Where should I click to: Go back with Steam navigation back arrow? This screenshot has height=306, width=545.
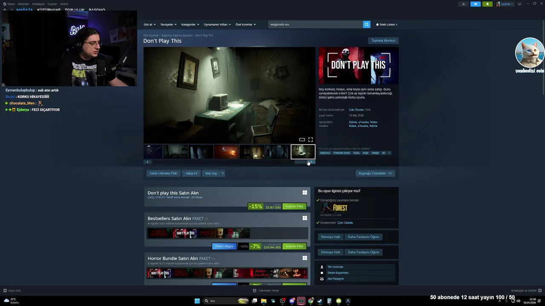point(5,10)
